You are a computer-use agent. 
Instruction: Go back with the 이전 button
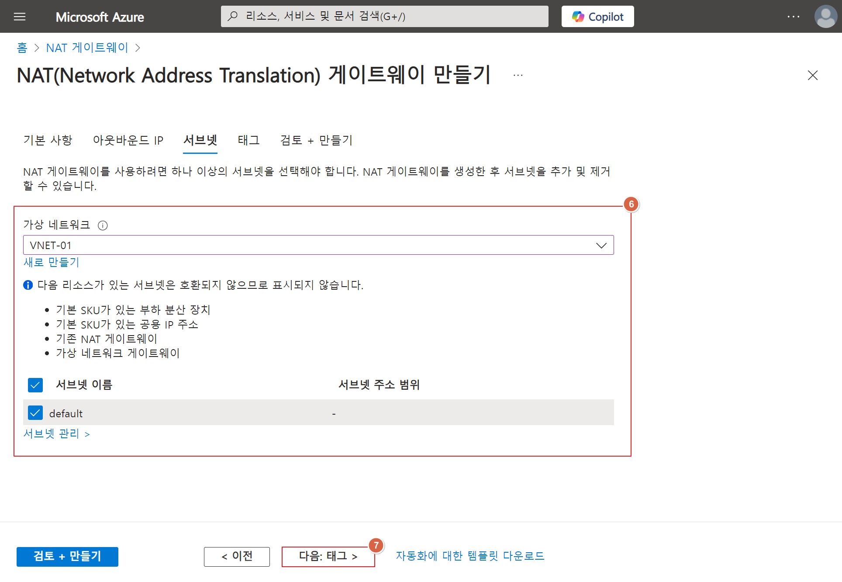click(x=237, y=556)
